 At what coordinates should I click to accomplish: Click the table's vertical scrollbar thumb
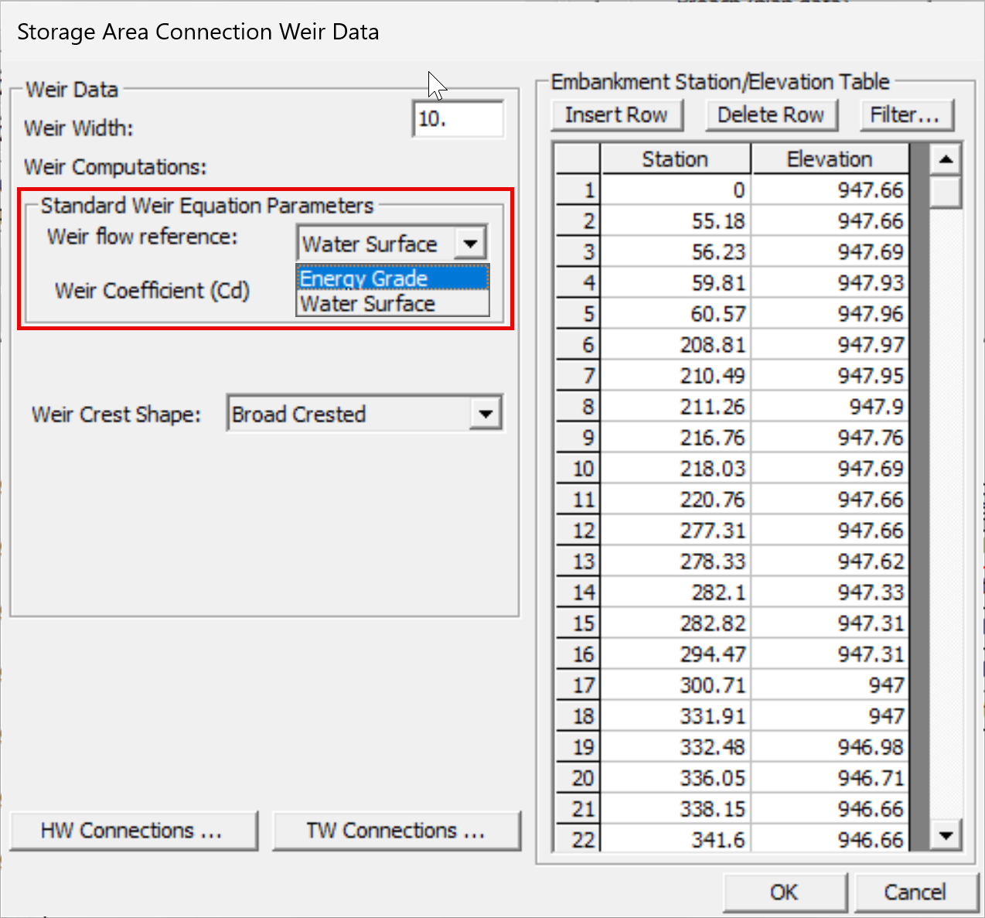tap(946, 192)
